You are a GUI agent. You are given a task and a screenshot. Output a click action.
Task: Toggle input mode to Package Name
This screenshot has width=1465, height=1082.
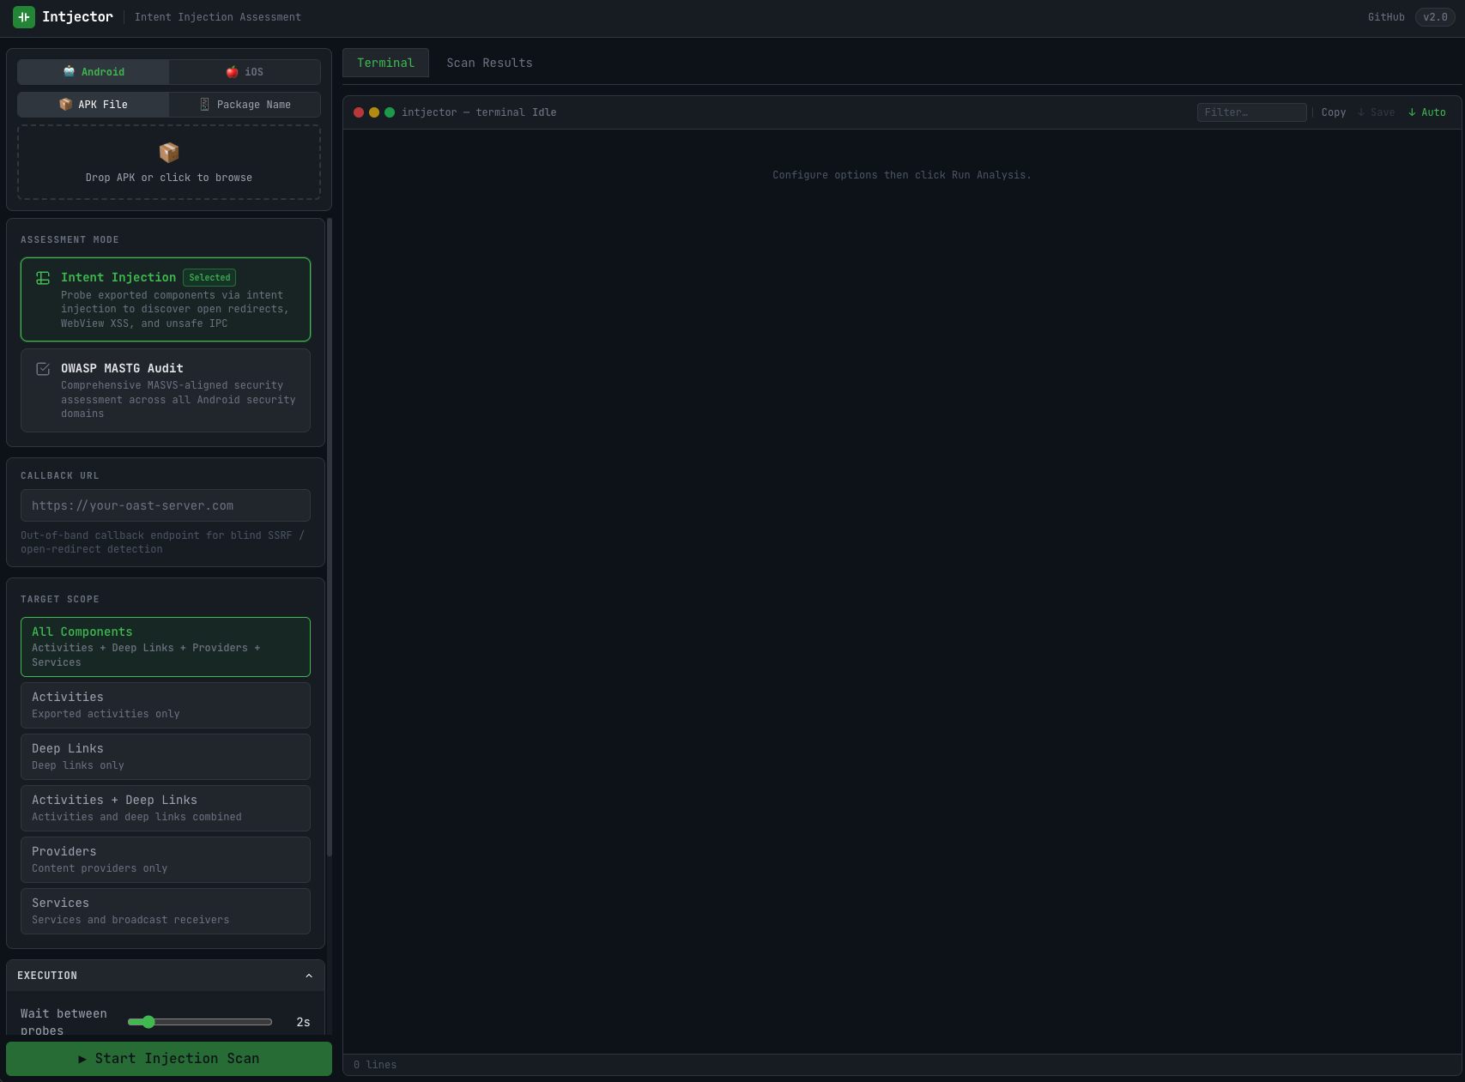click(x=245, y=104)
